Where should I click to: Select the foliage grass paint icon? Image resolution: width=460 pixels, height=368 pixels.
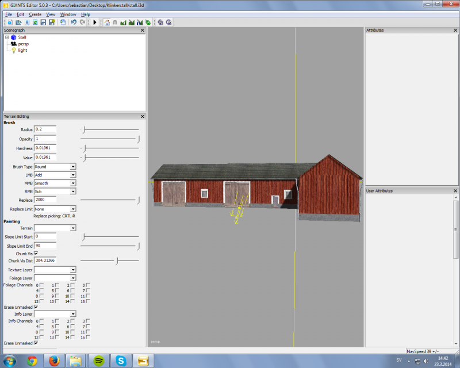[x=148, y=22]
